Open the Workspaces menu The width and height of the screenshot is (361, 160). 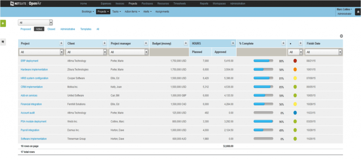[x=219, y=4]
